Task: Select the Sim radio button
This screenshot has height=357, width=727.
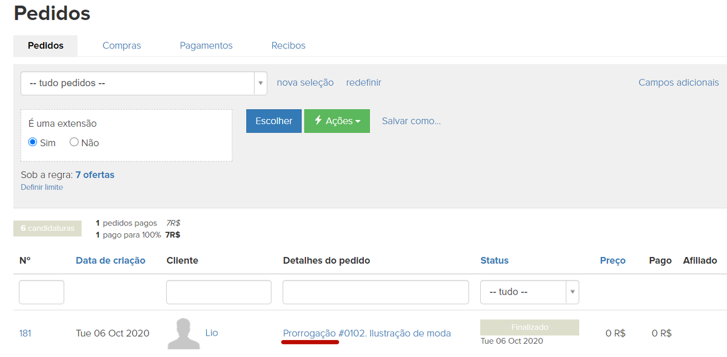Action: [x=33, y=142]
